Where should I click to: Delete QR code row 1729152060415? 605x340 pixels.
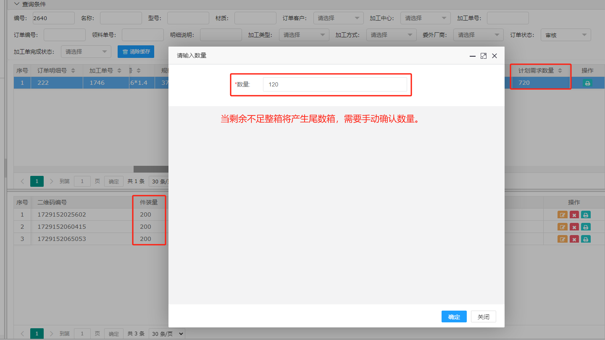(x=574, y=227)
